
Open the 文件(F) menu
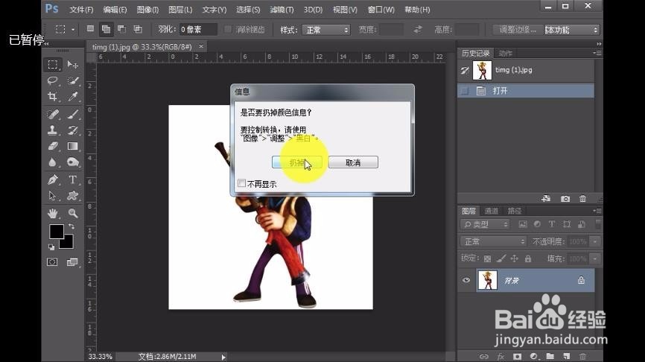click(81, 10)
